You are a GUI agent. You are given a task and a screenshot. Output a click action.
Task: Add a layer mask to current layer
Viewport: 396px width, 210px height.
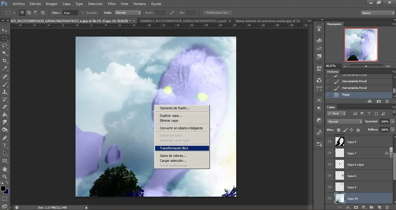(356, 207)
